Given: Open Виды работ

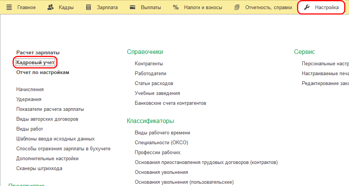Looking at the screenshot, I should click(30, 129).
